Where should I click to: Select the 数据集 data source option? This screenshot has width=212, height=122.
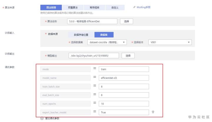pyautogui.click(x=104, y=35)
